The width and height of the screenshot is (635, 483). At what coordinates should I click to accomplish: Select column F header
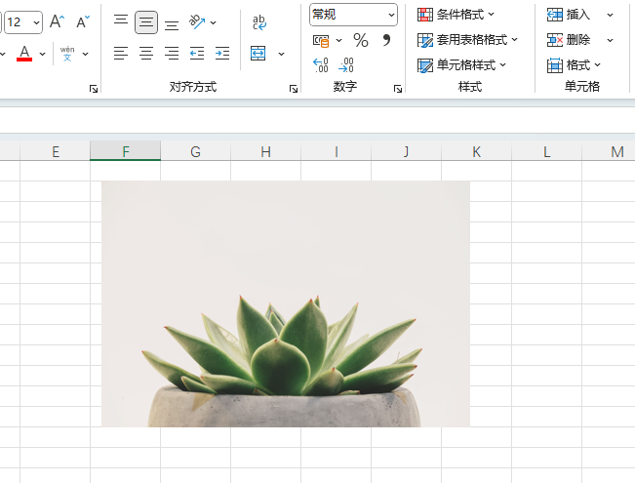(125, 150)
